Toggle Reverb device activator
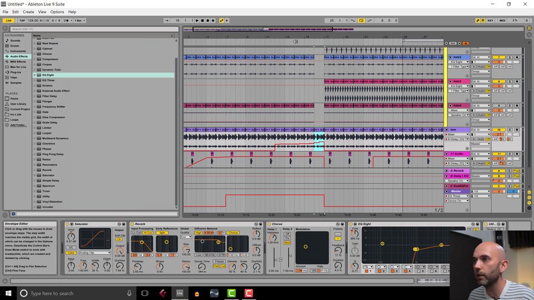This screenshot has width=534, height=300. click(x=132, y=224)
